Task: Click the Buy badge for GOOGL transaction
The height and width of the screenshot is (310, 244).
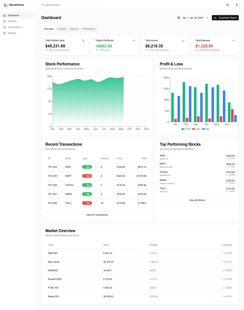Action: pyautogui.click(x=87, y=185)
